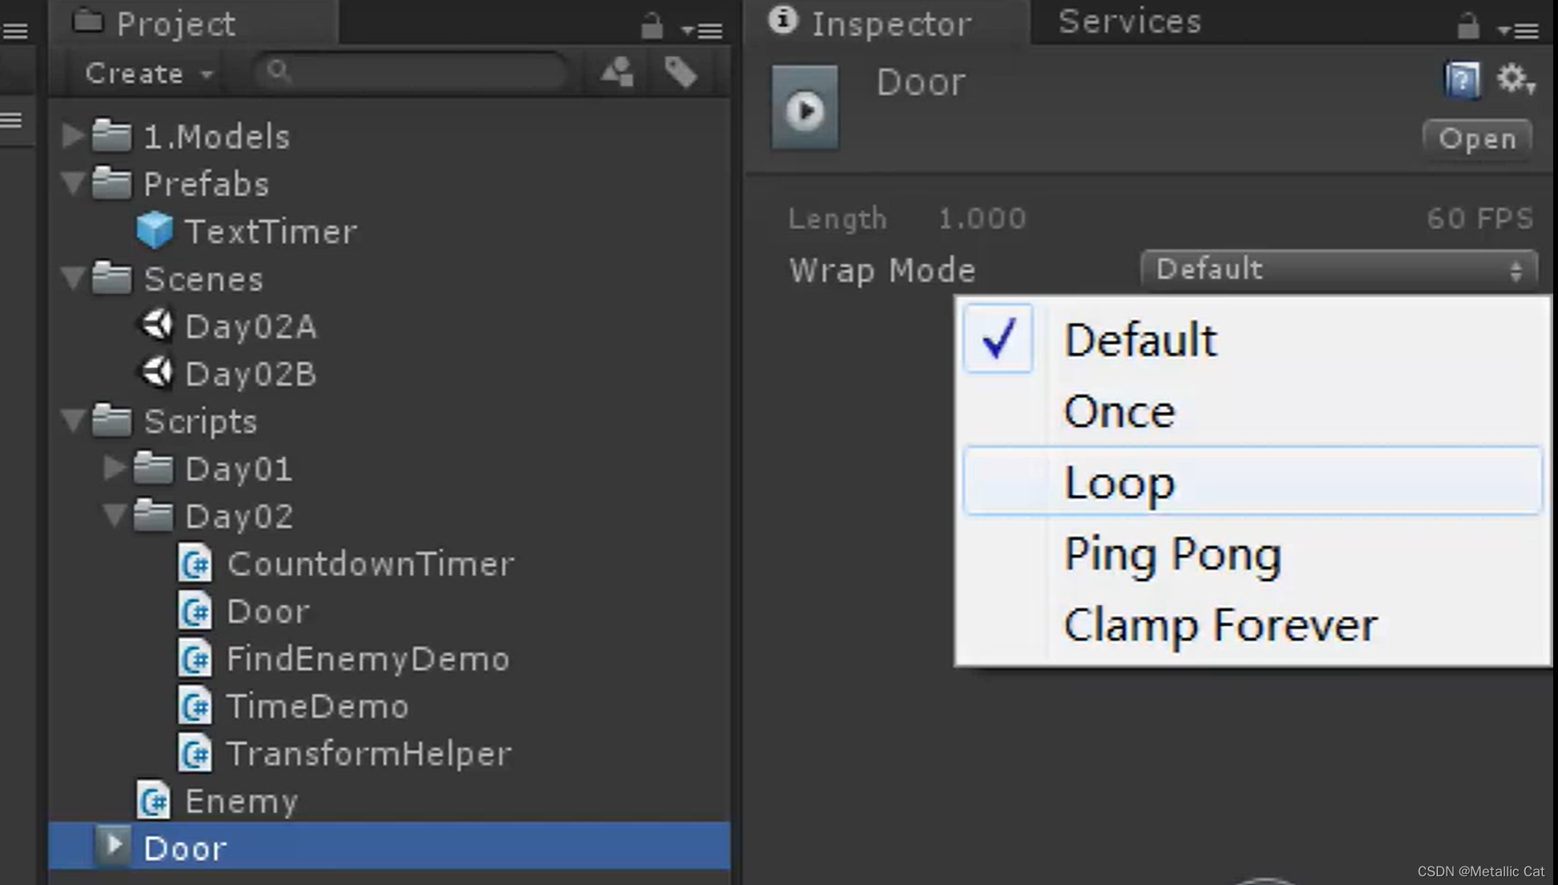Click the search by type icon in Project

615,72
